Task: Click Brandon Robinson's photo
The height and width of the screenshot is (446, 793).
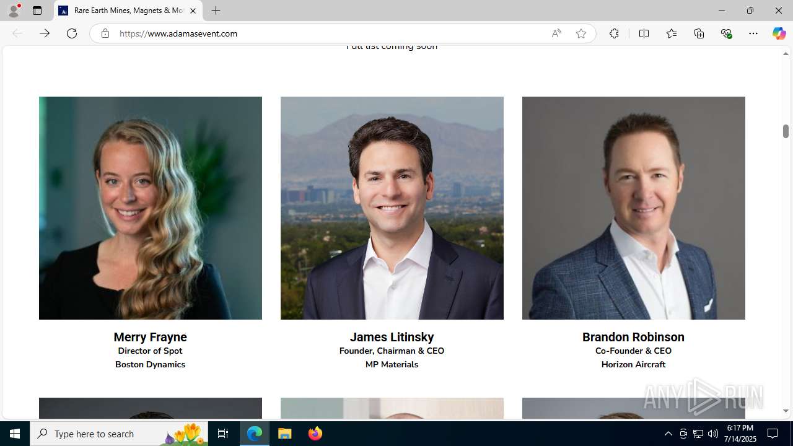Action: [634, 208]
